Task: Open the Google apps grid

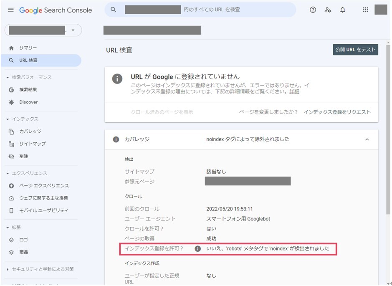Action: pos(366,10)
